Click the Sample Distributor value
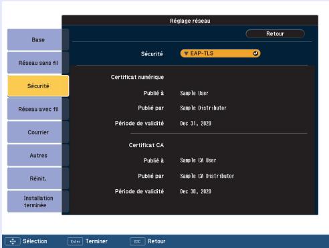The height and width of the screenshot is (248, 329). click(x=203, y=108)
